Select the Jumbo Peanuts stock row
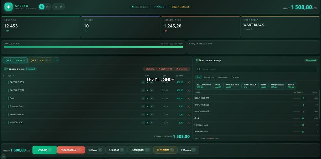The height and width of the screenshot is (159, 321). 256,132
